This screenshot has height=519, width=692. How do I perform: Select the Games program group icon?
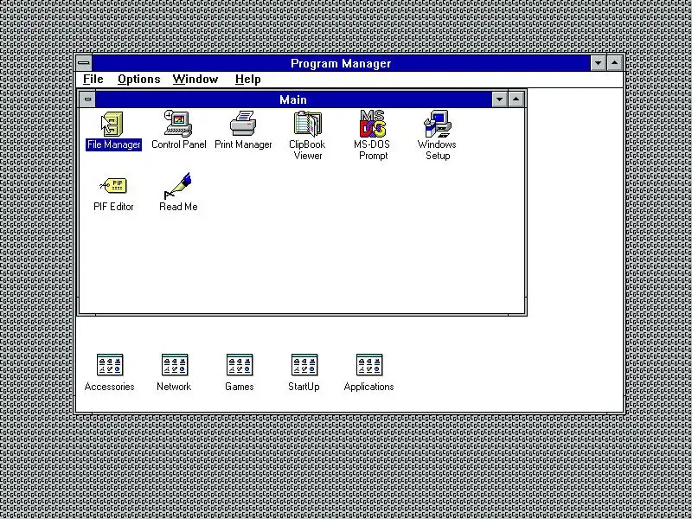tap(240, 365)
